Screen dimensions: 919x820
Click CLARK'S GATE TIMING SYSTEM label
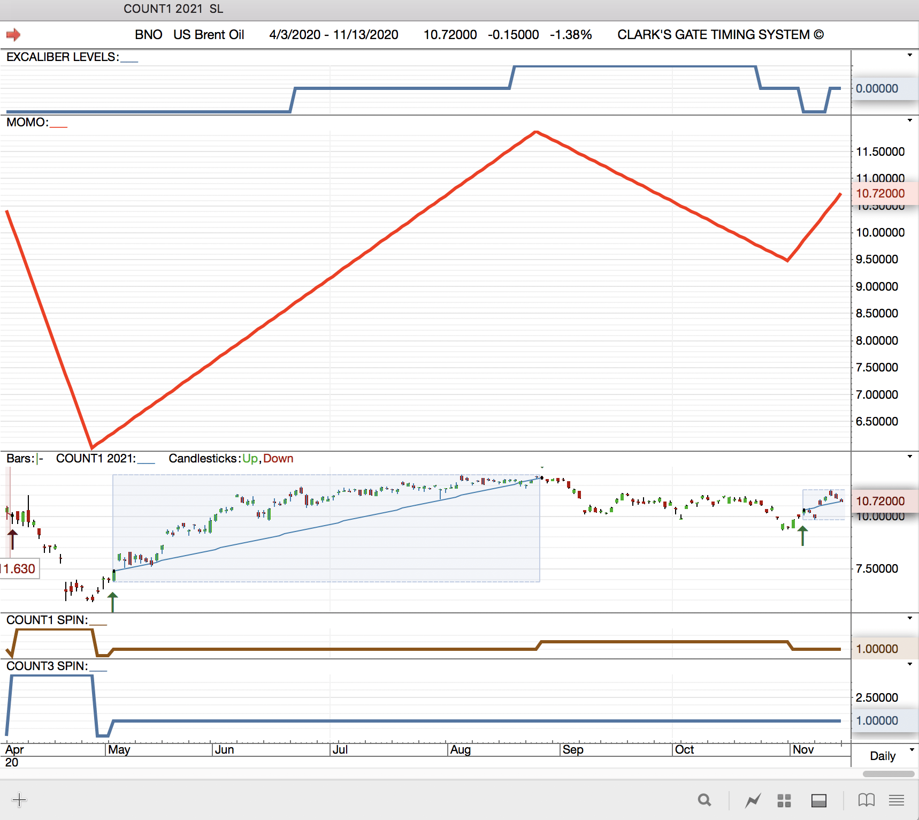pos(721,35)
